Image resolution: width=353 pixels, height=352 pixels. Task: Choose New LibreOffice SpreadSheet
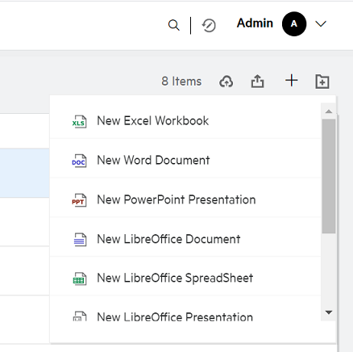[x=185, y=278]
